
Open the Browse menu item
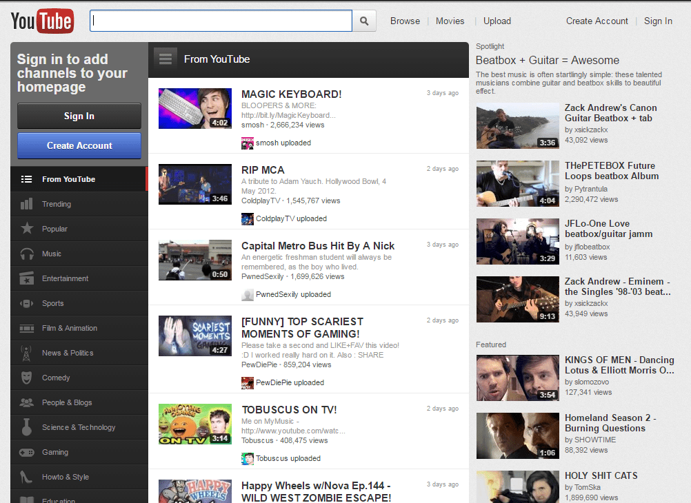pos(405,21)
